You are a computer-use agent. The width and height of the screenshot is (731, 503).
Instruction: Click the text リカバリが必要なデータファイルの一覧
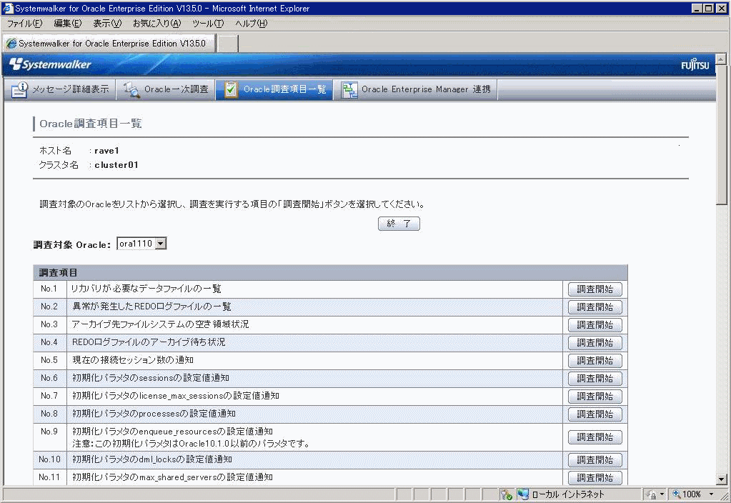coord(146,289)
